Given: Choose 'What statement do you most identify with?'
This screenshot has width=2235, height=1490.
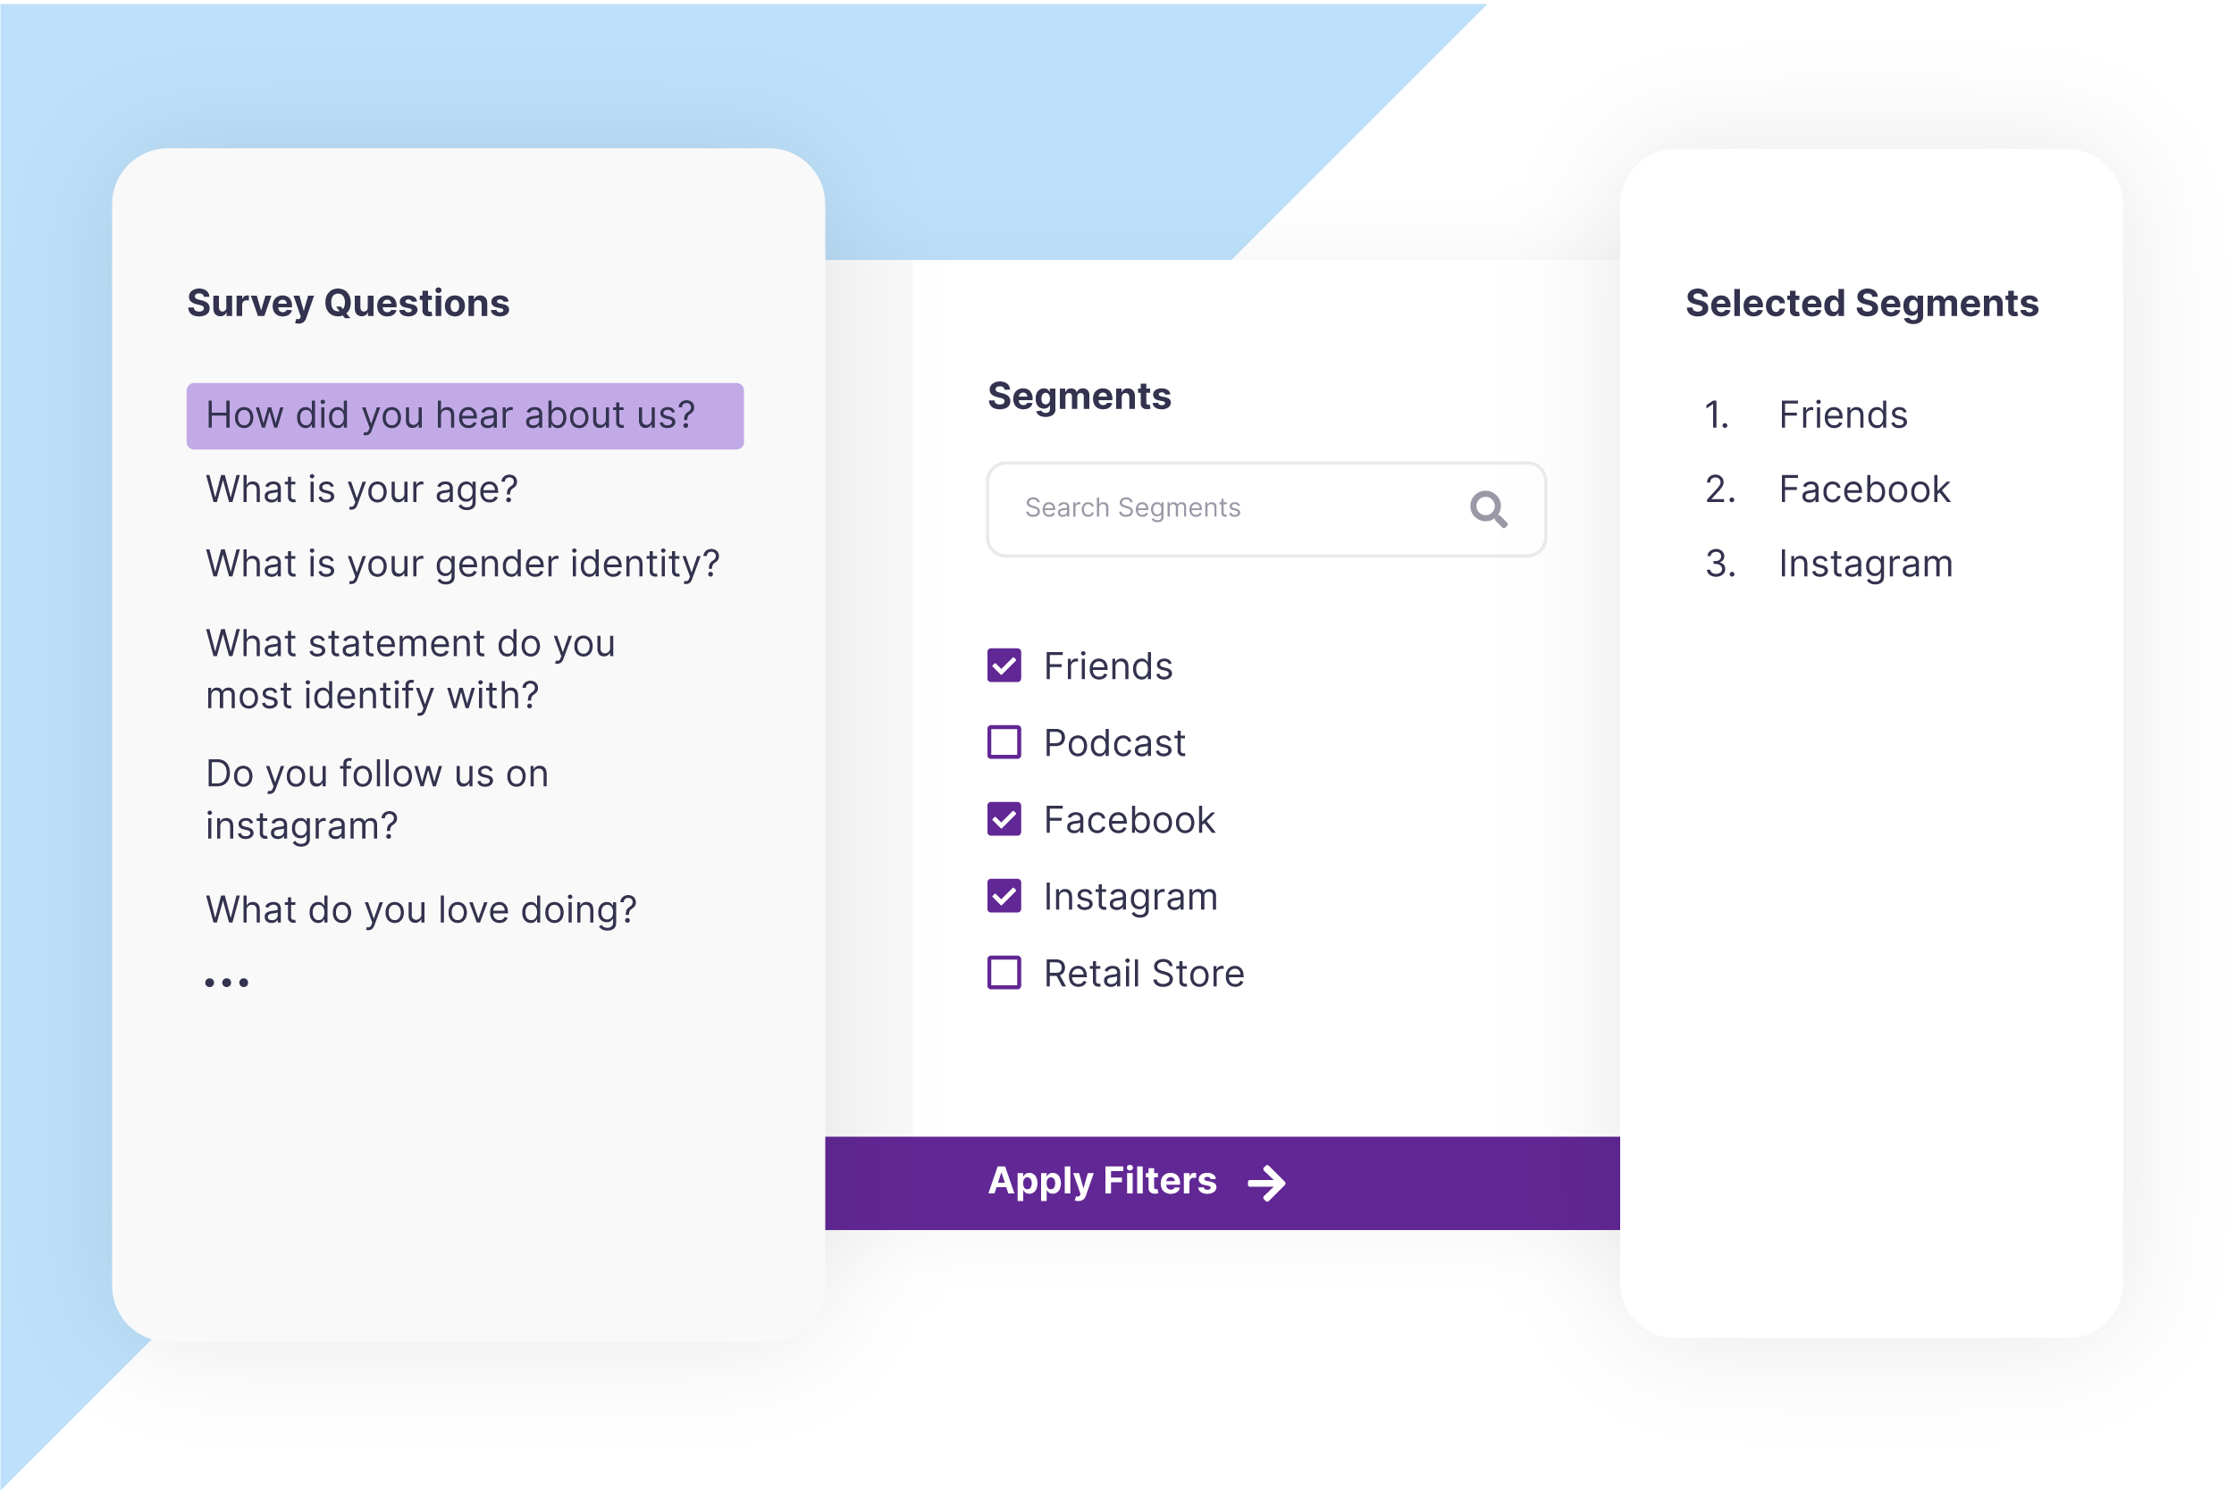Looking at the screenshot, I should [x=411, y=669].
